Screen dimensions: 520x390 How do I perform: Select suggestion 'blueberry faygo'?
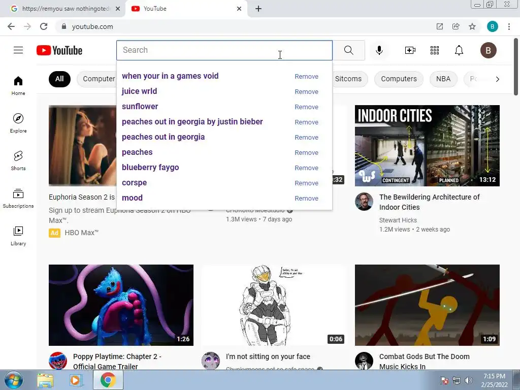[150, 168]
